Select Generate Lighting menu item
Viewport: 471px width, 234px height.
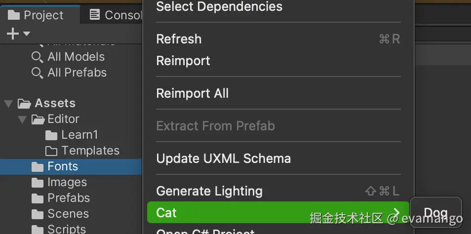point(209,191)
